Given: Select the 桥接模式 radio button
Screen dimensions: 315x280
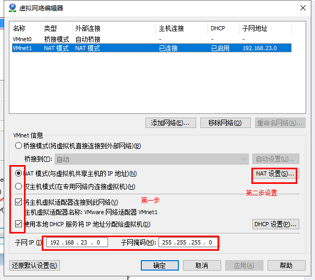Looking at the screenshot, I should pos(18,146).
